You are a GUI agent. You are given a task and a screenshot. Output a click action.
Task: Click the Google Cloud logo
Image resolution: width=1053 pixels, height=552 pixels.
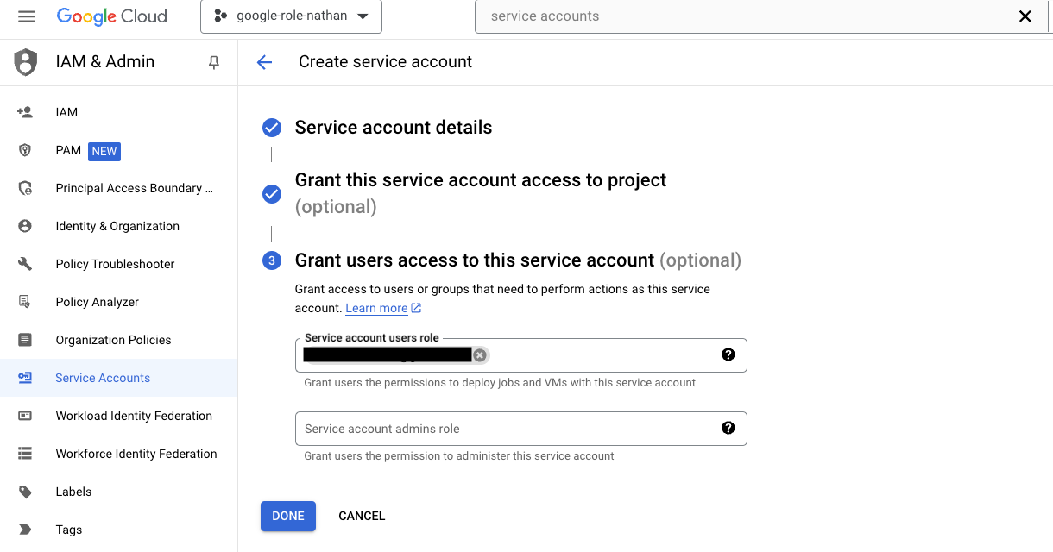[x=112, y=16]
